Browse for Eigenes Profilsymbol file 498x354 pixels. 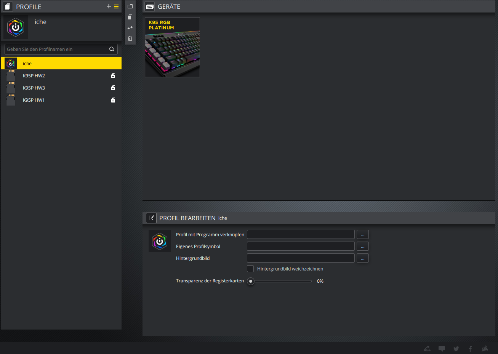[x=363, y=247]
